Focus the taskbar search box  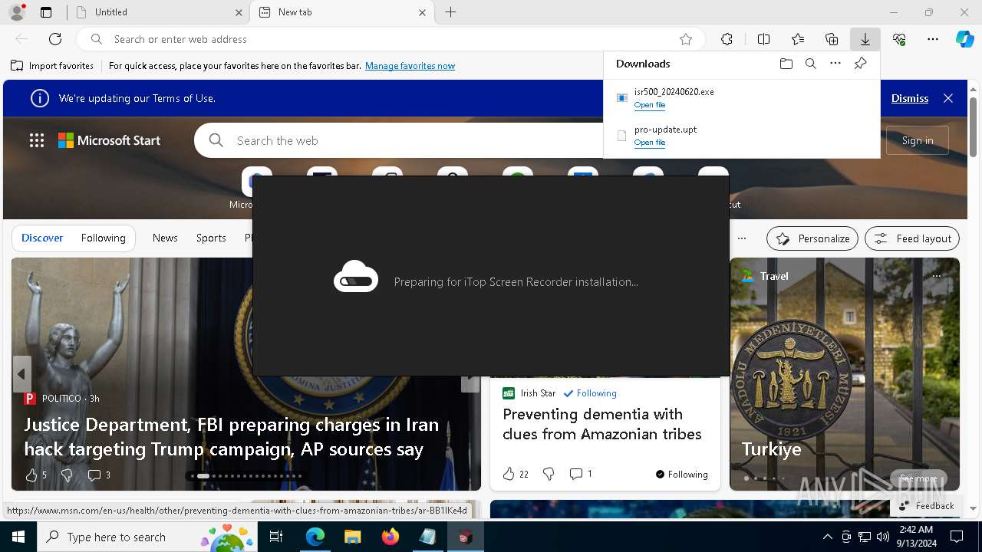(146, 537)
